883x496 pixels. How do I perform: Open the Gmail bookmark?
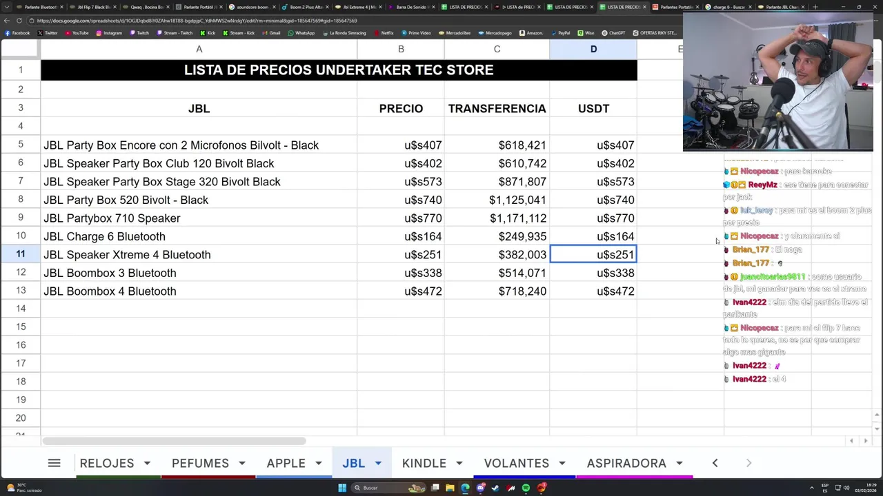coord(270,33)
